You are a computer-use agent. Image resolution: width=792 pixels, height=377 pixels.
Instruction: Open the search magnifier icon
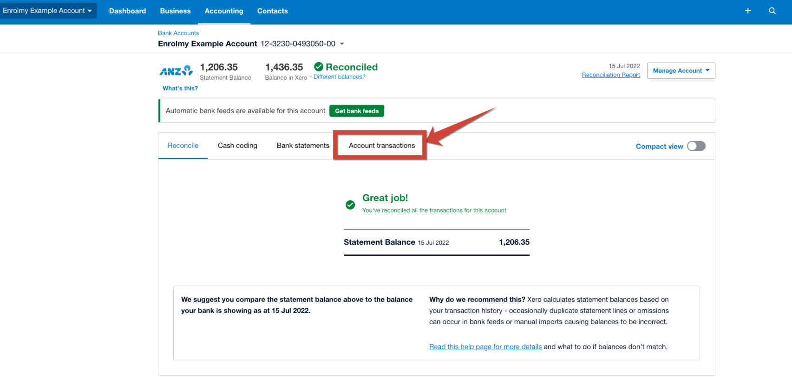(x=772, y=11)
